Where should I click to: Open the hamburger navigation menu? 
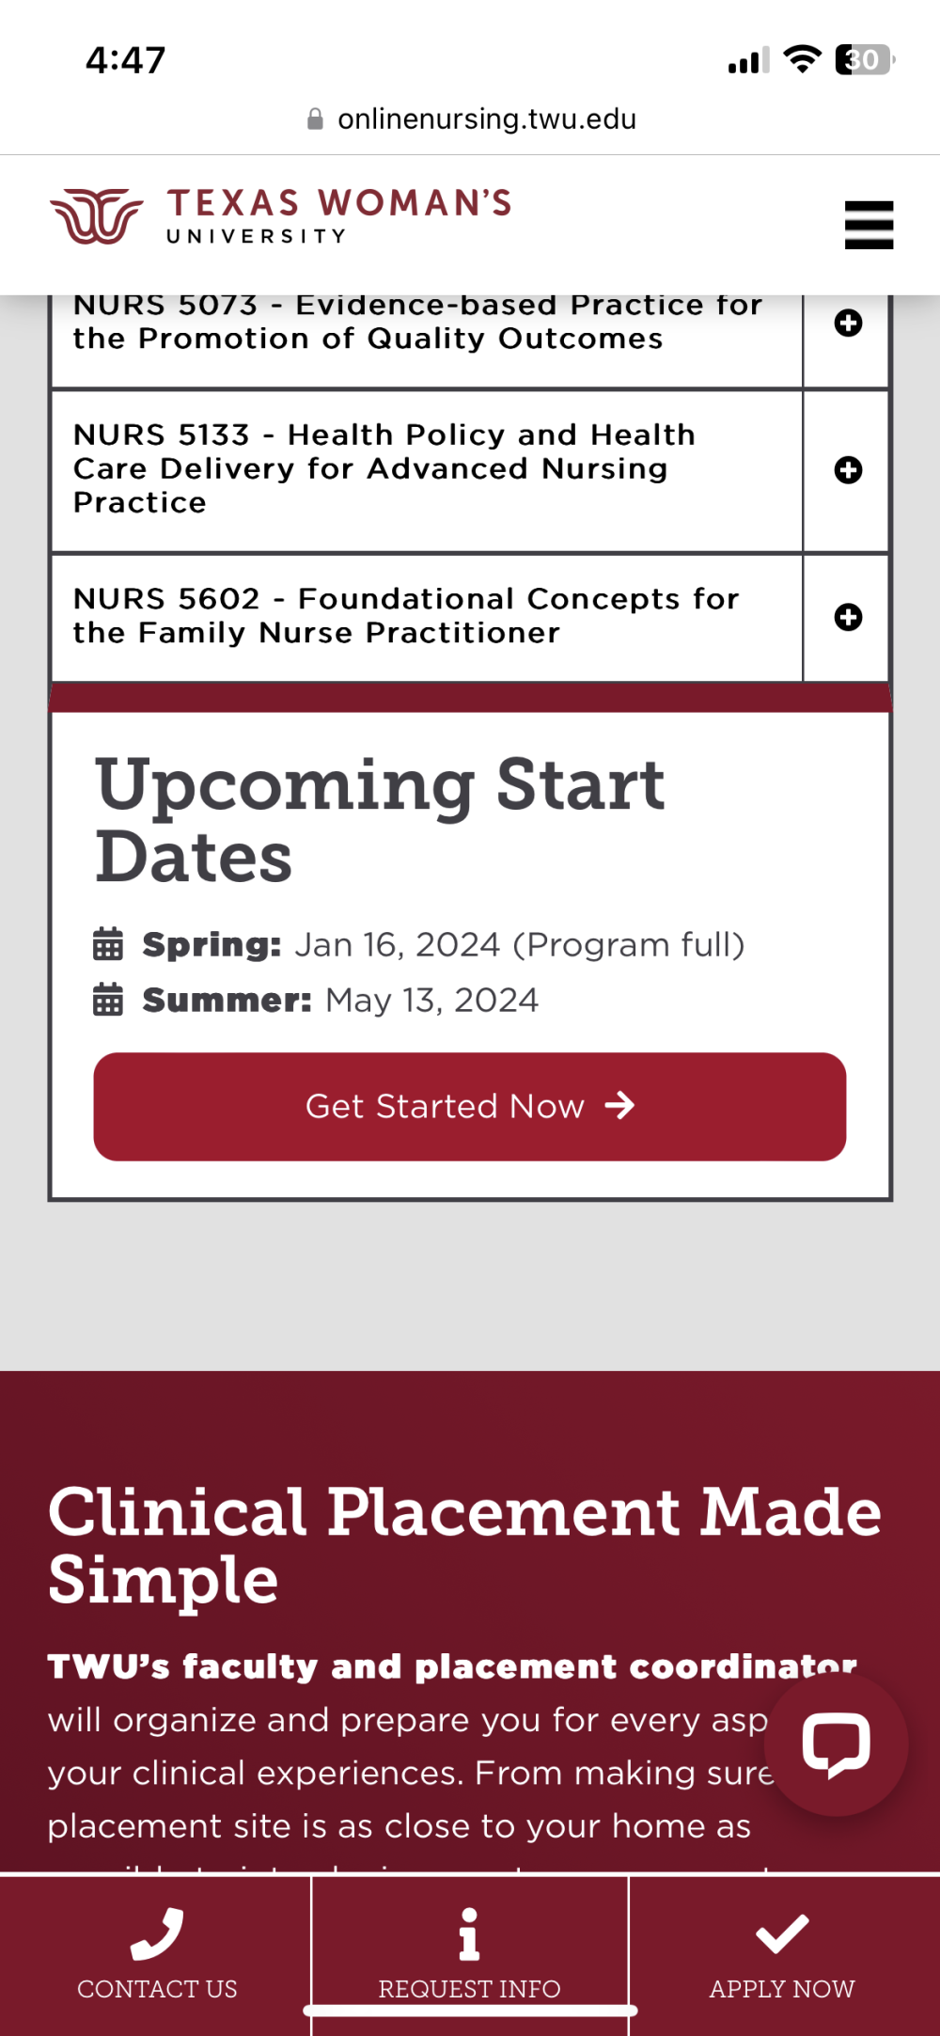(x=869, y=226)
